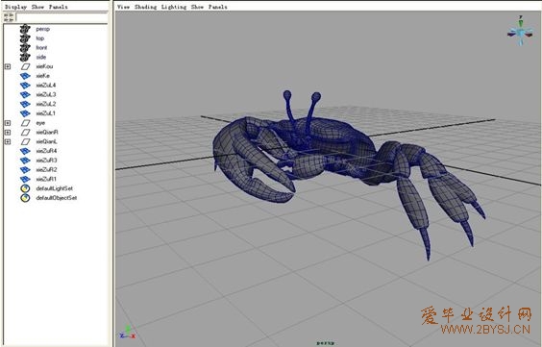The width and height of the screenshot is (542, 347).
Task: Open the viewport Shading menu
Action: point(145,7)
